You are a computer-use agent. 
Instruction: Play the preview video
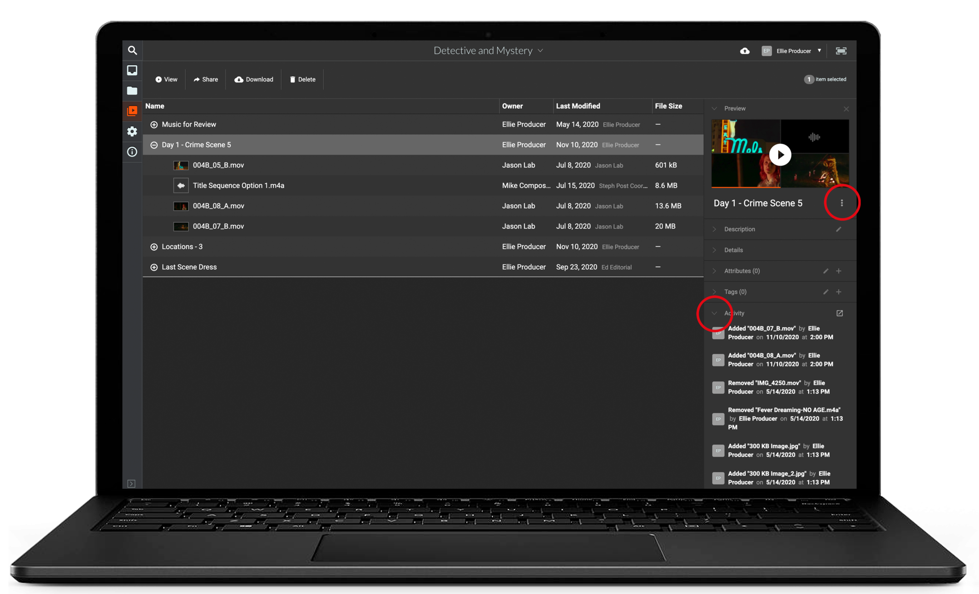(x=780, y=155)
